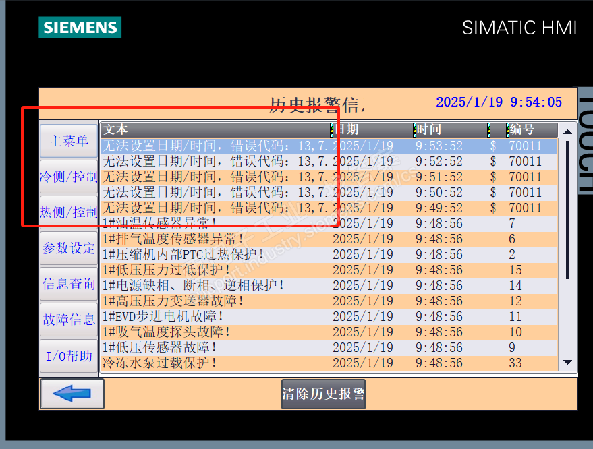
Task: Click the SIMATIC HMI label
Action: coord(519,28)
